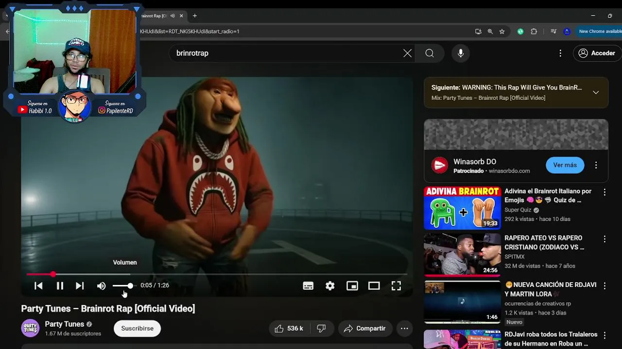The height and width of the screenshot is (349, 622).
Task: Skip to the next video
Action: coord(80,286)
